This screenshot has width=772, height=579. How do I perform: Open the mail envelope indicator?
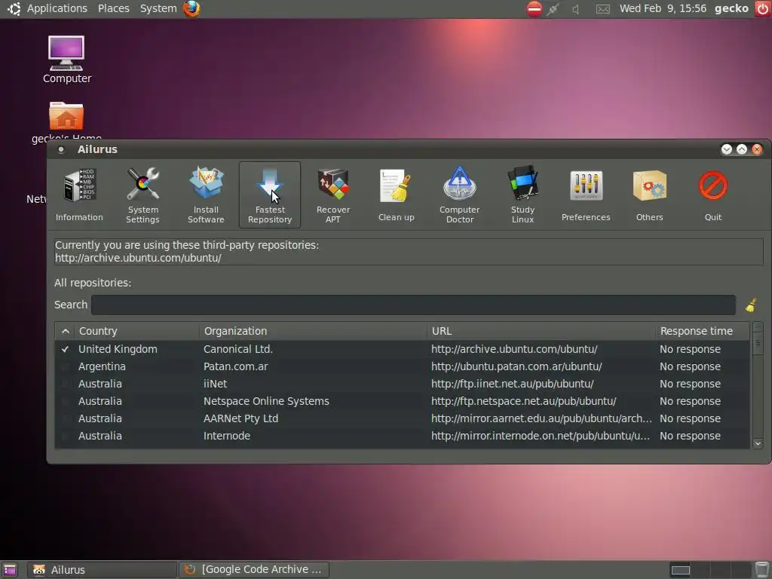point(602,9)
